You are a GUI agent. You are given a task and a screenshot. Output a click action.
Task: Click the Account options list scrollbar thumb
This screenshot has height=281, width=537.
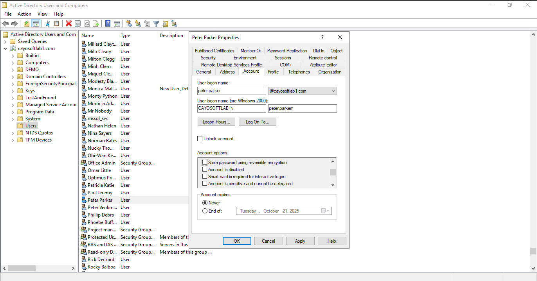click(x=333, y=172)
